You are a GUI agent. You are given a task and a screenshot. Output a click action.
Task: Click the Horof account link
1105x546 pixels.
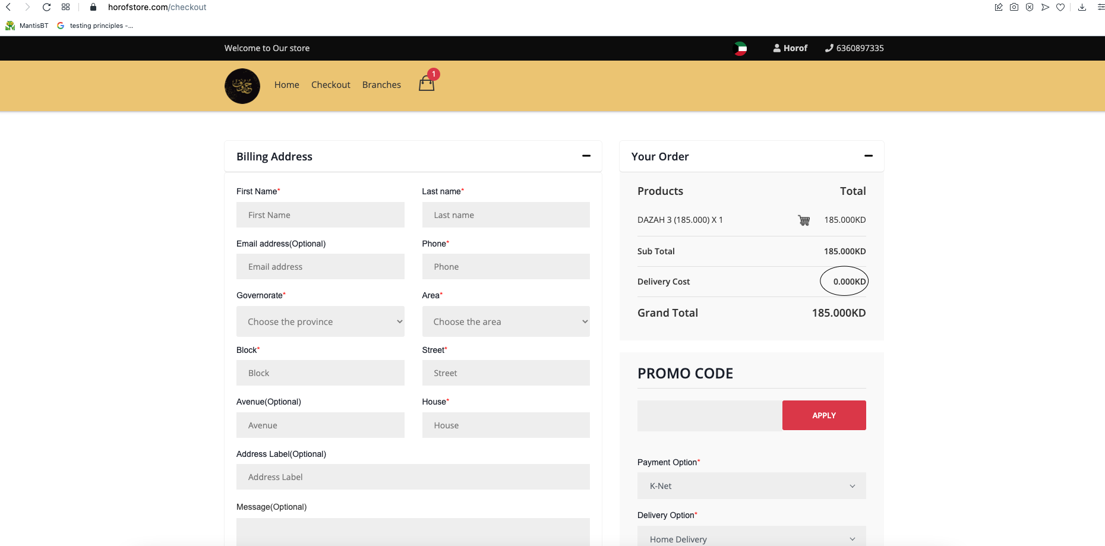pos(790,48)
